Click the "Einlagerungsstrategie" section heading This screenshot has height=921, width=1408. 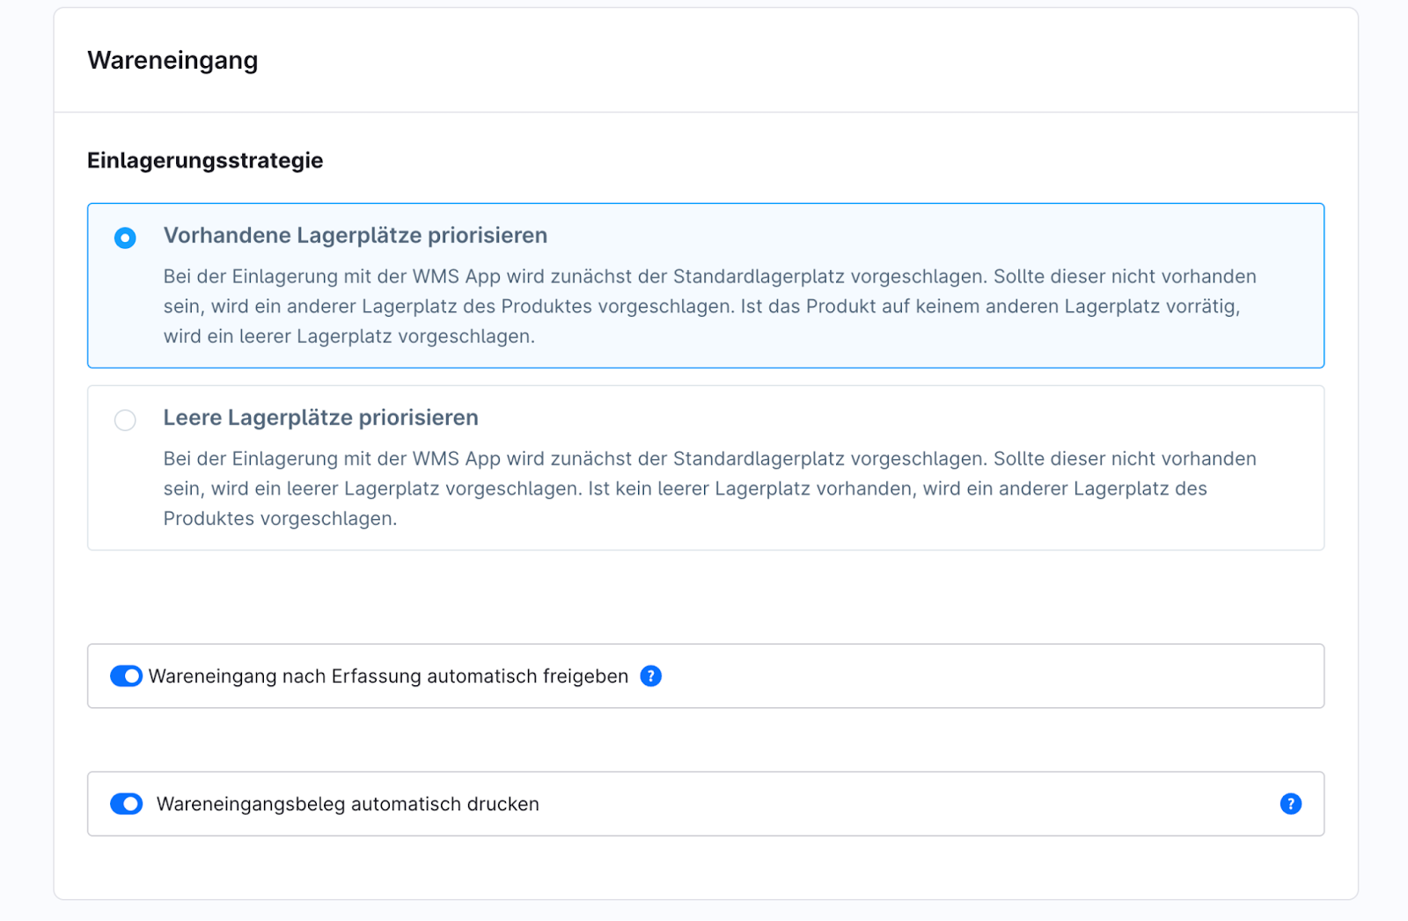coord(205,161)
